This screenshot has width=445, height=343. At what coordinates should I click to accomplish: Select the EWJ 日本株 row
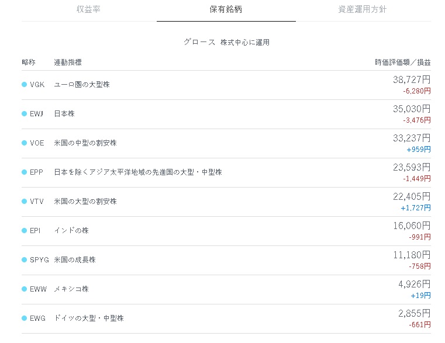point(226,114)
